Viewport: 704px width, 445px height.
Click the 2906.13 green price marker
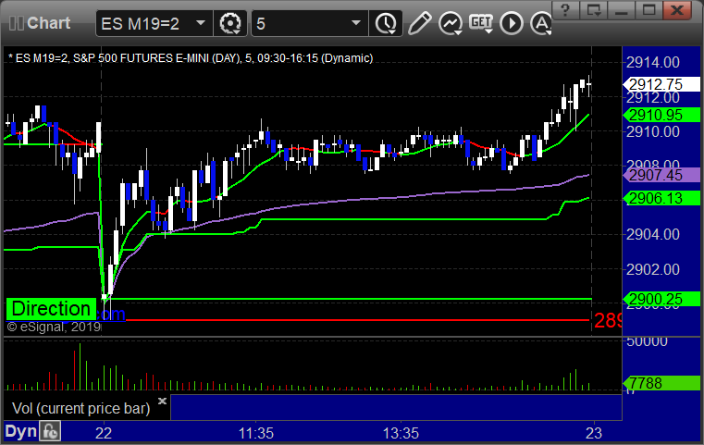[661, 198]
